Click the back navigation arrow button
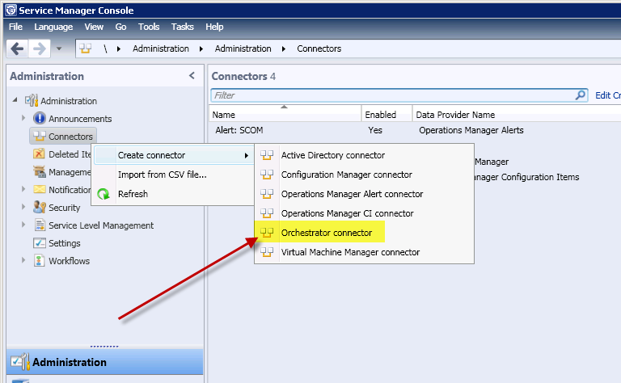621x383 pixels. tap(17, 48)
